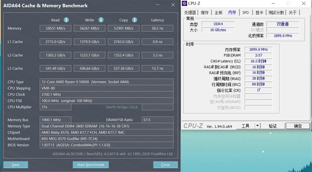Viewport: 312px width, 172px height.
Task: Click the Memory Latency value 58.2 ns
Action: click(158, 28)
